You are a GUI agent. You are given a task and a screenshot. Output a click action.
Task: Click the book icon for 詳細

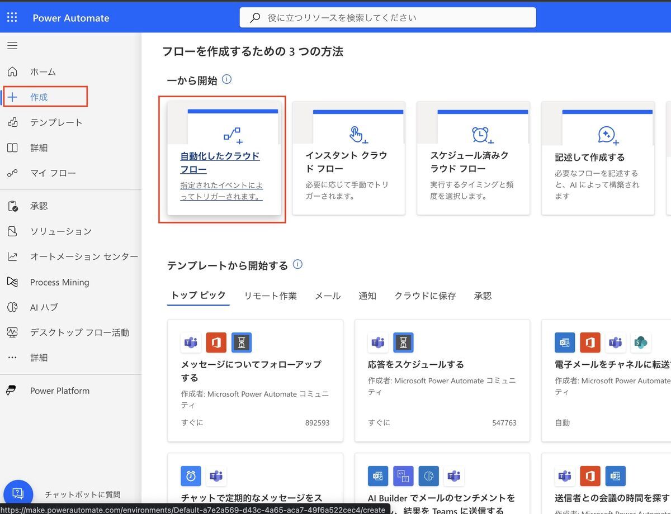12,147
